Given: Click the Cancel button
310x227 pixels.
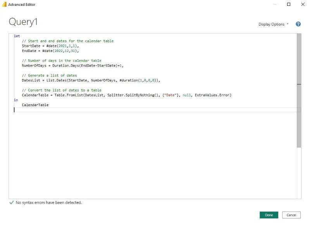Looking at the screenshot, I should 291,215.
